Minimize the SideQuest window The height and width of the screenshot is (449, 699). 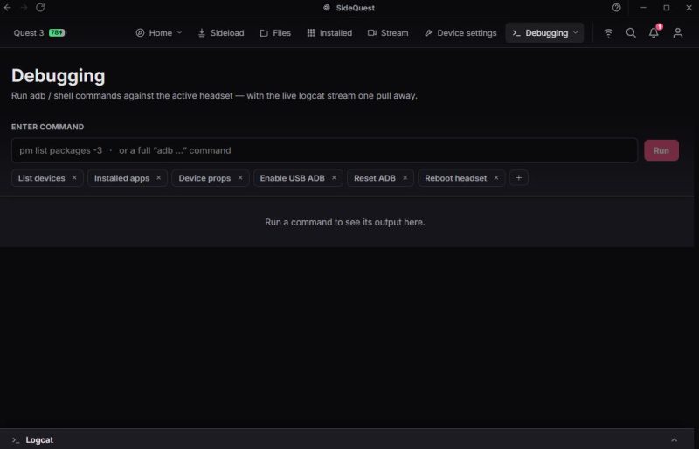coord(643,8)
